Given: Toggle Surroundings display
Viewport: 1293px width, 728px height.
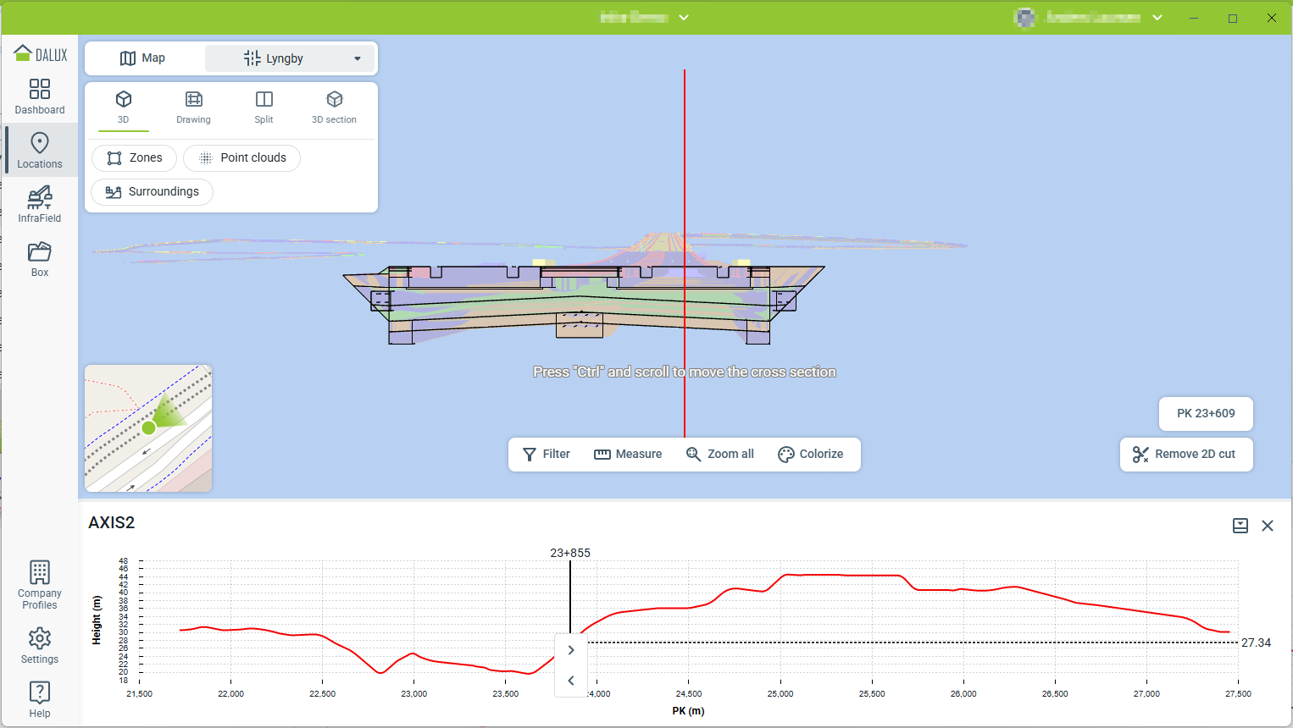Looking at the screenshot, I should [152, 192].
